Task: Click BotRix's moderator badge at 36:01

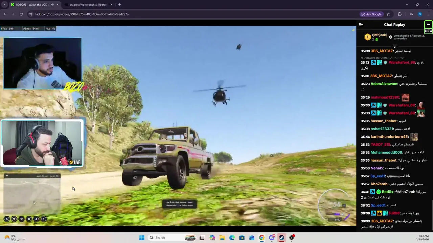Action: tap(373, 192)
